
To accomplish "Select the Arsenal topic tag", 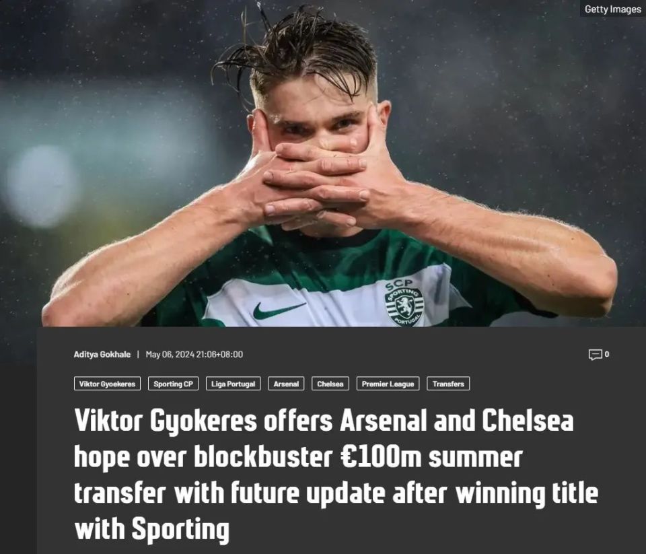I will (287, 384).
